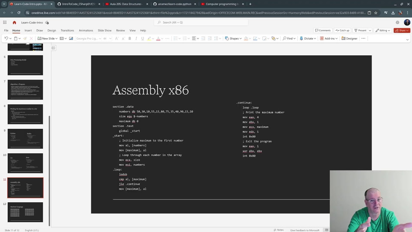The image size is (412, 232).
Task: Toggle italic formatting
Action: (x=136, y=38)
